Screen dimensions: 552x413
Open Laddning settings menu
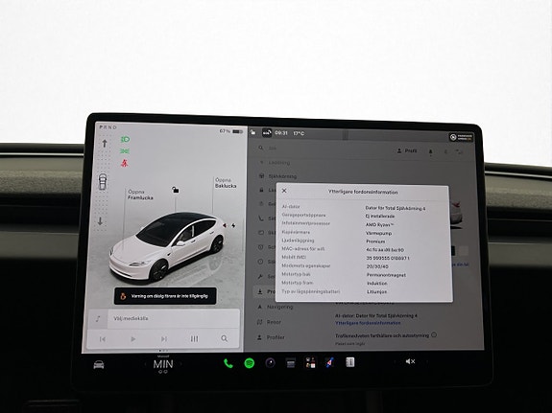(276, 163)
